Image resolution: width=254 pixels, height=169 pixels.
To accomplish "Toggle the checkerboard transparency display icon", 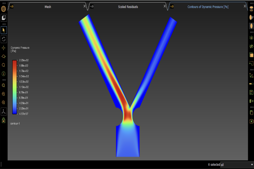I will (251, 26).
